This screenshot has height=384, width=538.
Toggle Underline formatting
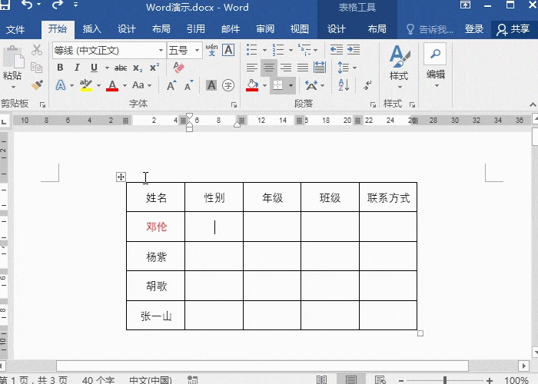(x=94, y=68)
